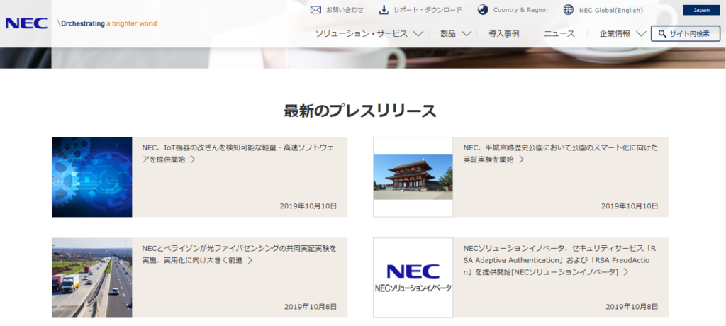The image size is (726, 326).
Task: Go to the ニュース page
Action: (x=559, y=34)
